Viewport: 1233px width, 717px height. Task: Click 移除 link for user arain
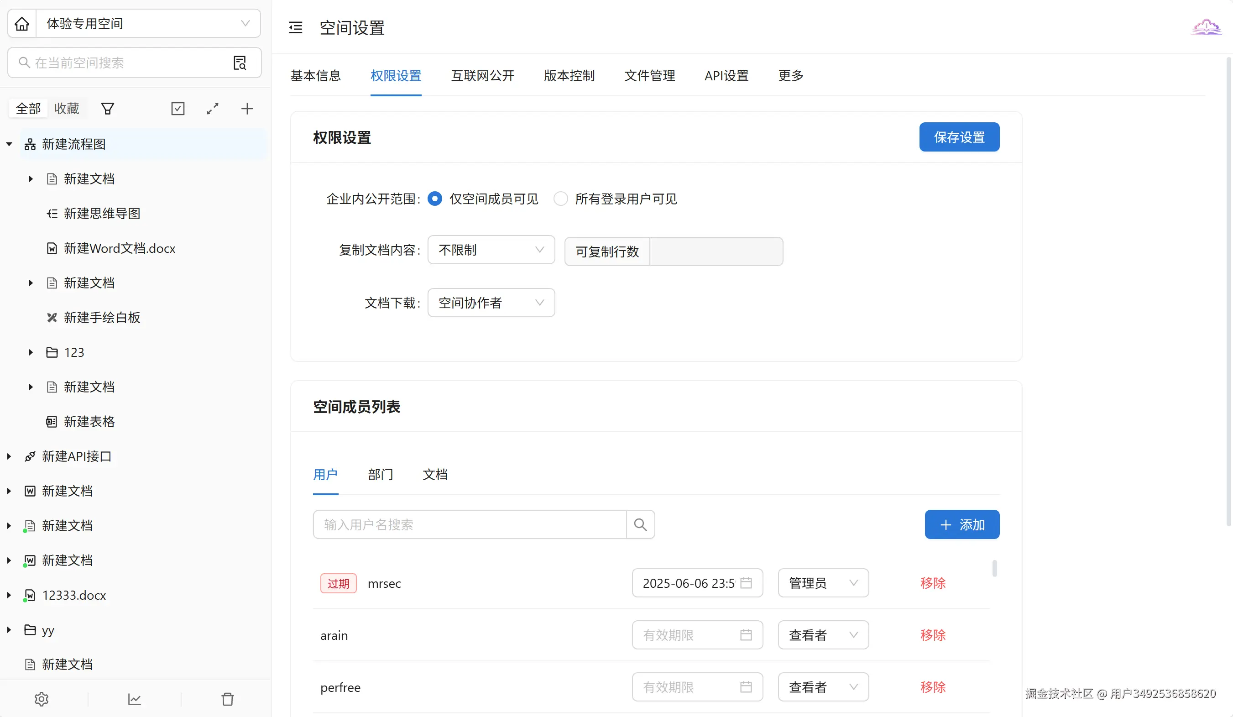pos(933,635)
